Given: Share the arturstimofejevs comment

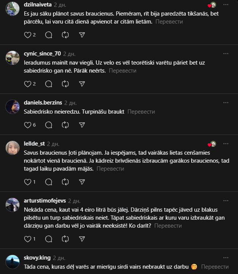Looking at the screenshot, I should coord(82,239).
